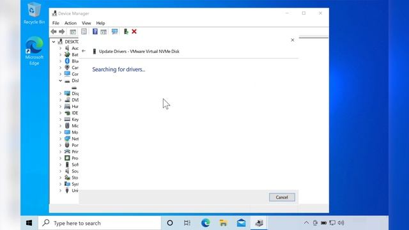This screenshot has width=409, height=230.
Task: Select the Processors icon
Action: coord(67,158)
